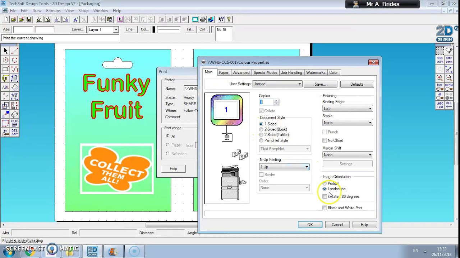Click the Defaults button
The width and height of the screenshot is (460, 258).
[x=357, y=84]
